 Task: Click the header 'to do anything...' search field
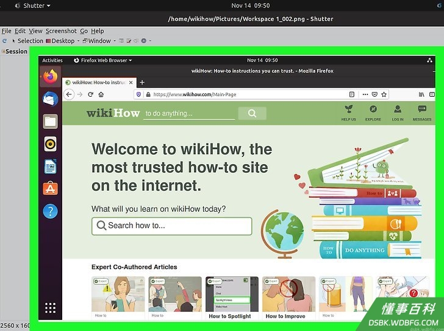189,114
